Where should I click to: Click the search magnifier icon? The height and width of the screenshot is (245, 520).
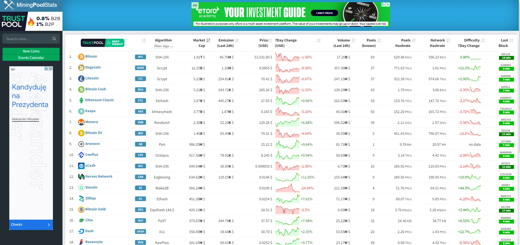click(54, 39)
